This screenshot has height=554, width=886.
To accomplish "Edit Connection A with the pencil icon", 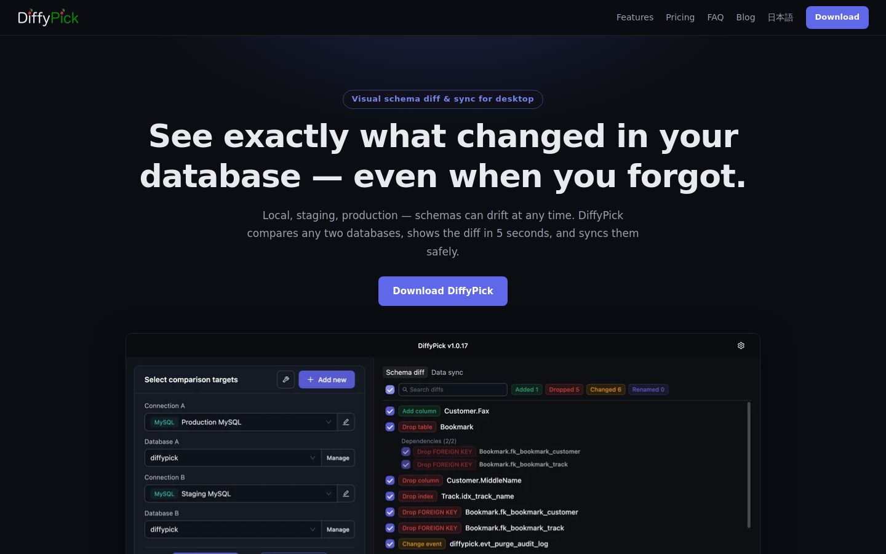I will [346, 422].
